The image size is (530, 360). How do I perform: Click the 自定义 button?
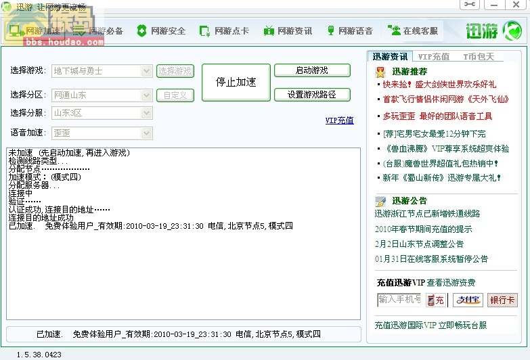[x=175, y=95]
